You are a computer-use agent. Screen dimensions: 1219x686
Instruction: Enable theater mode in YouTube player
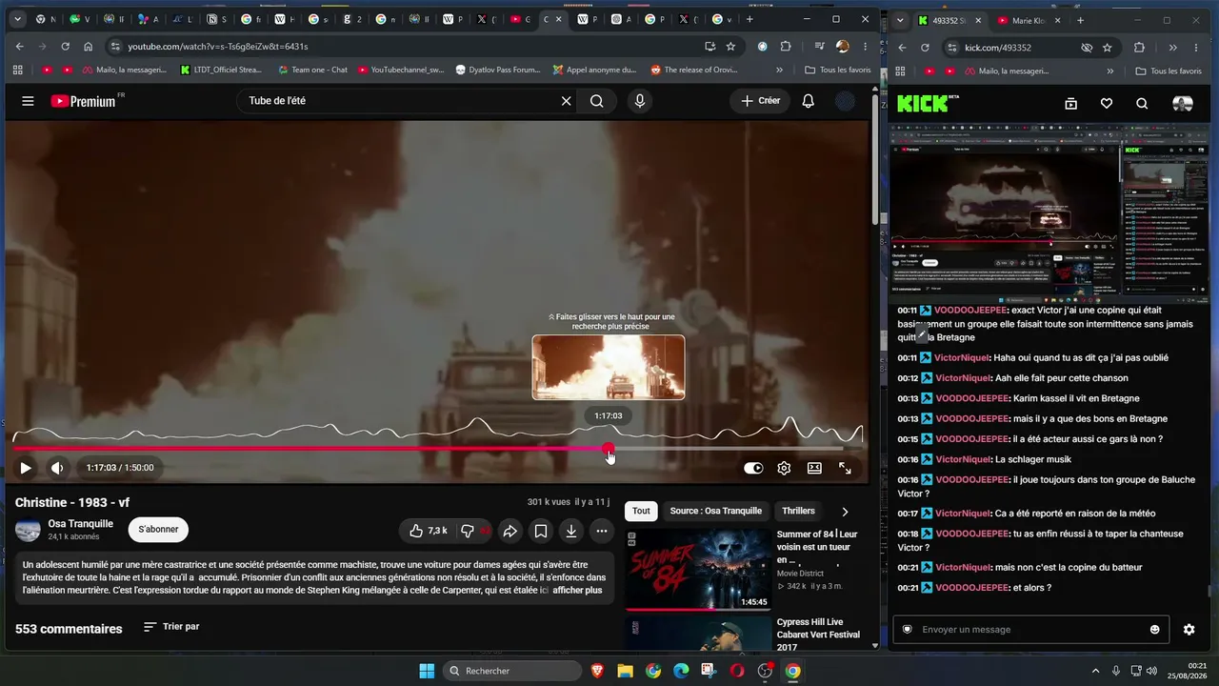tap(814, 468)
